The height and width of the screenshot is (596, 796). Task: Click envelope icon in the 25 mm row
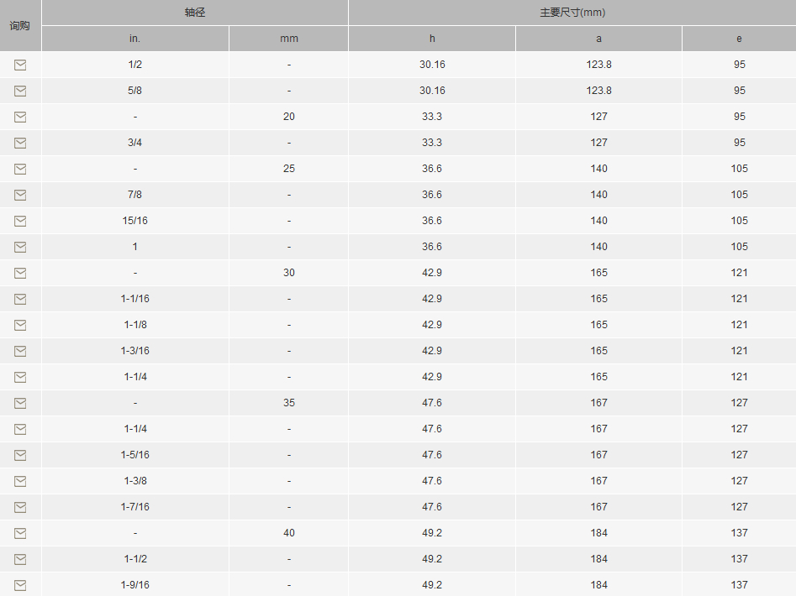[20, 169]
